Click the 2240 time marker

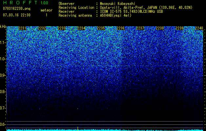coord(199,28)
